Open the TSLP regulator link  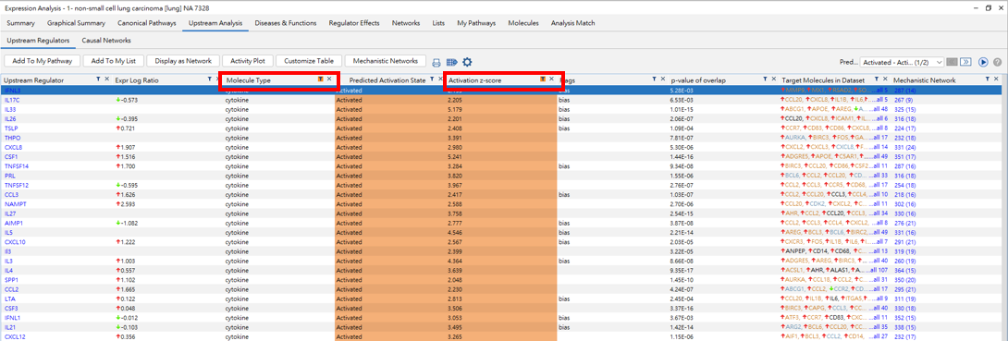10,128
